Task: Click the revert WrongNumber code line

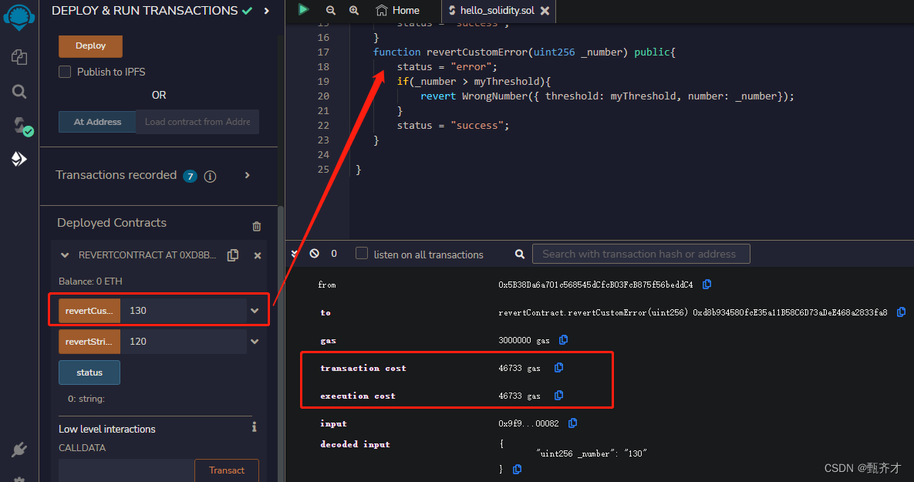Action: click(607, 96)
